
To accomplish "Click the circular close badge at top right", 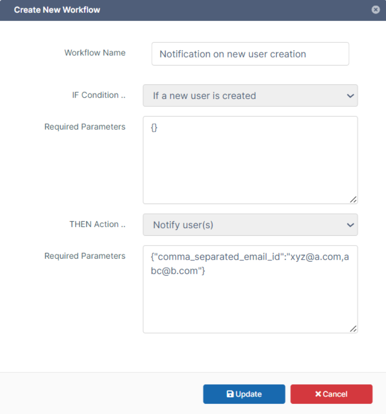I will tap(375, 9).
